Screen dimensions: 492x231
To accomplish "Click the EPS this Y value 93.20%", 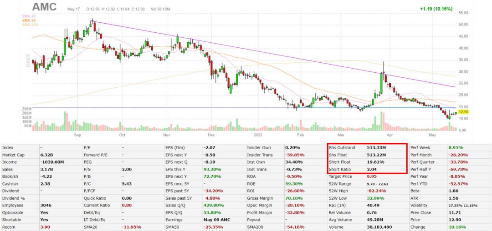I will pos(212,169).
